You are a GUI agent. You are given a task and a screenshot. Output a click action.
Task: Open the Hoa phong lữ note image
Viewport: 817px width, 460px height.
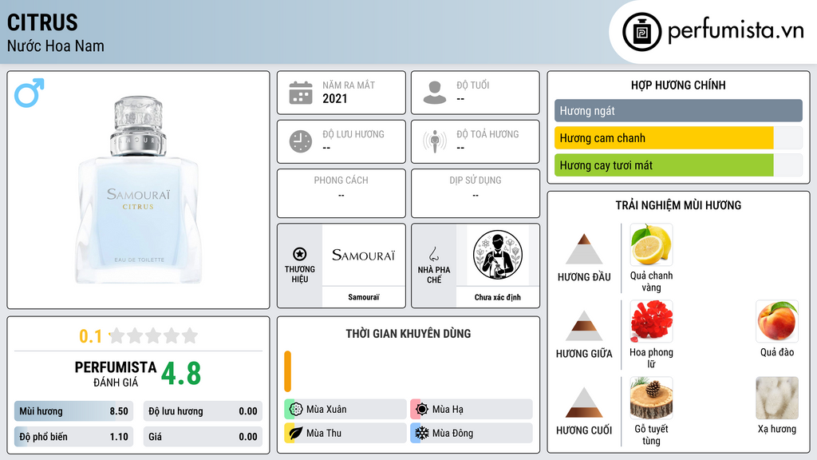pyautogui.click(x=651, y=321)
